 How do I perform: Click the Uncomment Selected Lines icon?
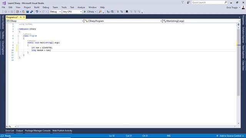click(112, 12)
